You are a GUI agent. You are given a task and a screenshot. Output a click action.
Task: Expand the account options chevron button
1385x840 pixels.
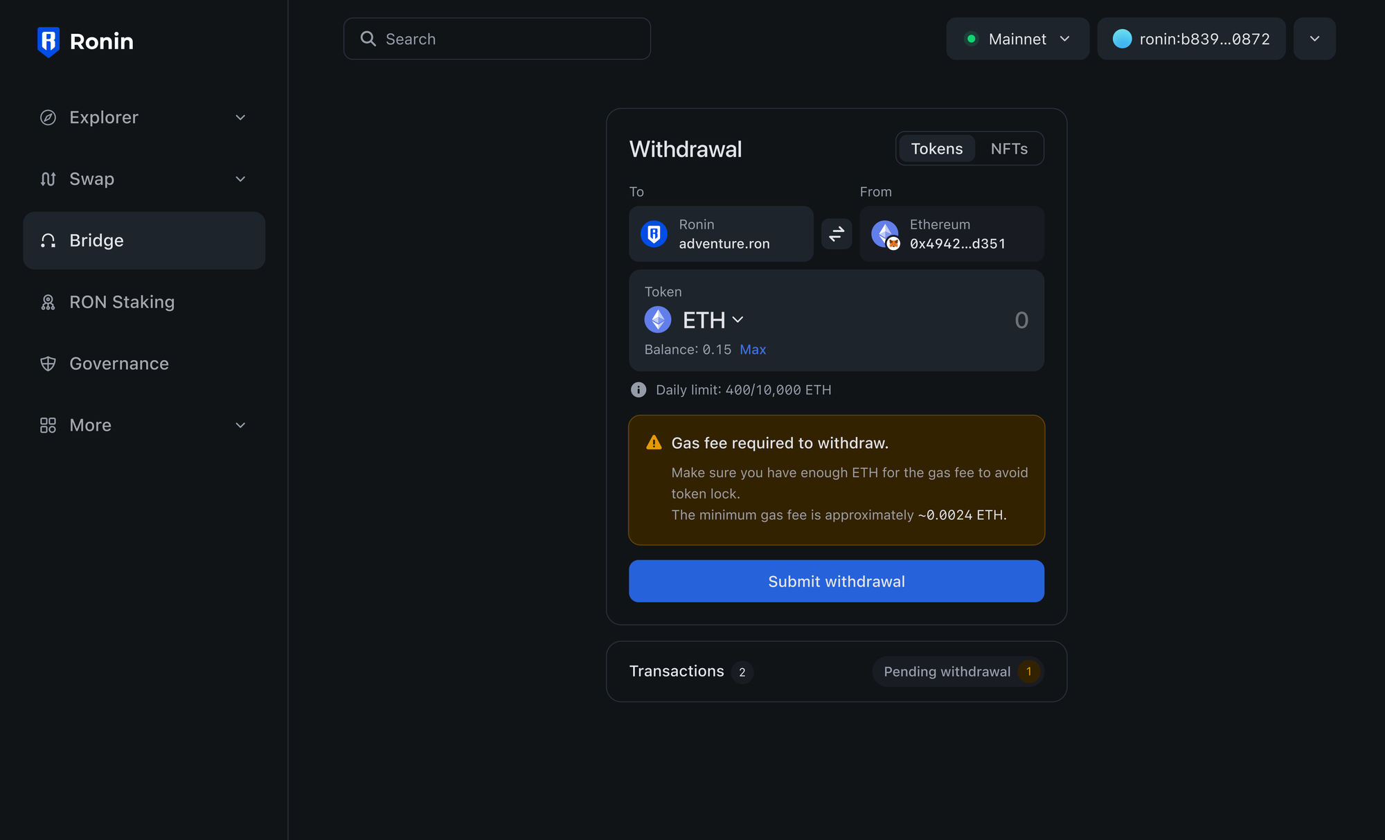1314,39
